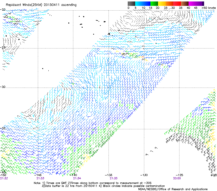Viewport: 217px width, 191px height.
Task: Click the brown 35-40 knots legend segment
Action: [185, 4]
